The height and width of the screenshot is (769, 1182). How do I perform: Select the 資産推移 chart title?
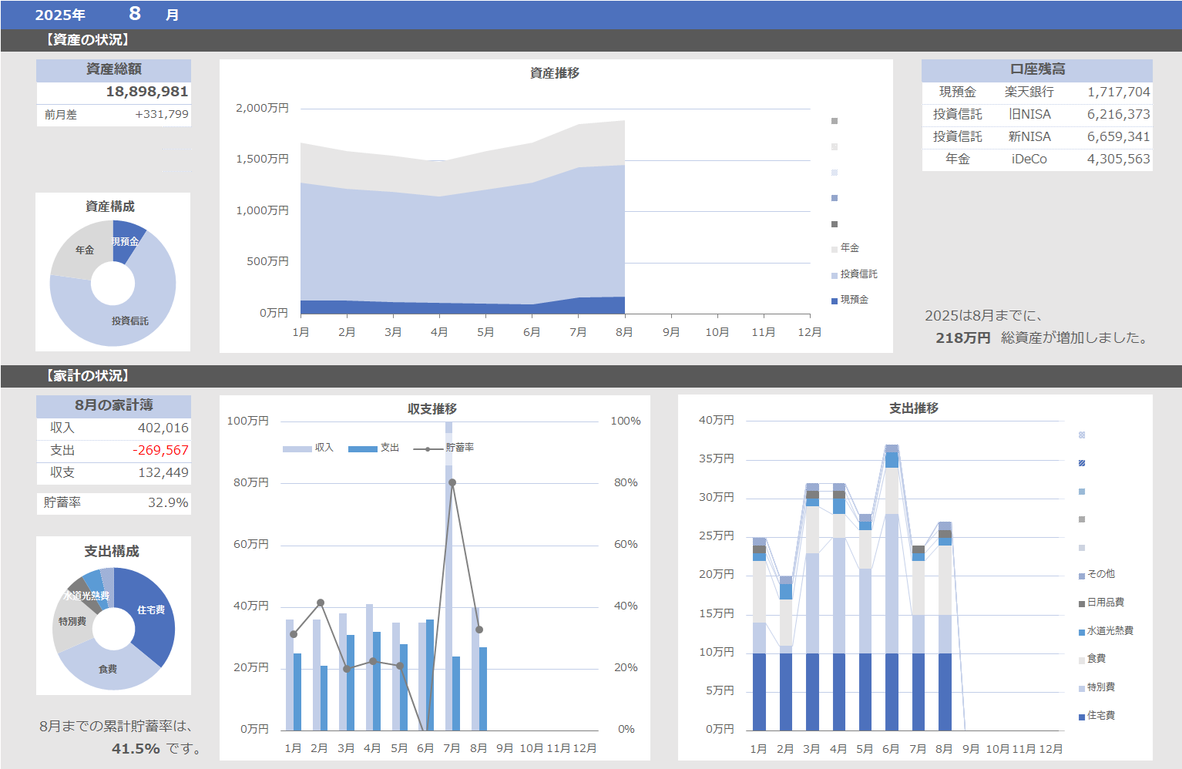pyautogui.click(x=555, y=73)
